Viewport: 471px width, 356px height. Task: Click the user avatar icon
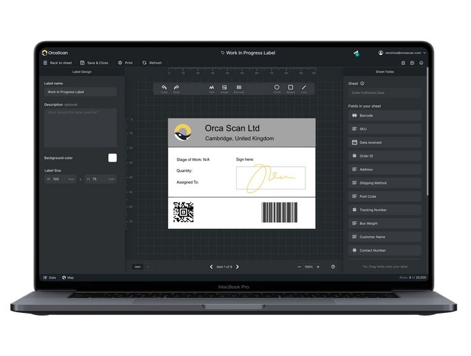pyautogui.click(x=381, y=52)
